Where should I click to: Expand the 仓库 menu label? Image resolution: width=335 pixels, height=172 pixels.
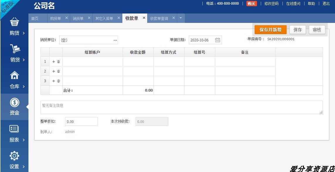pos(15,86)
